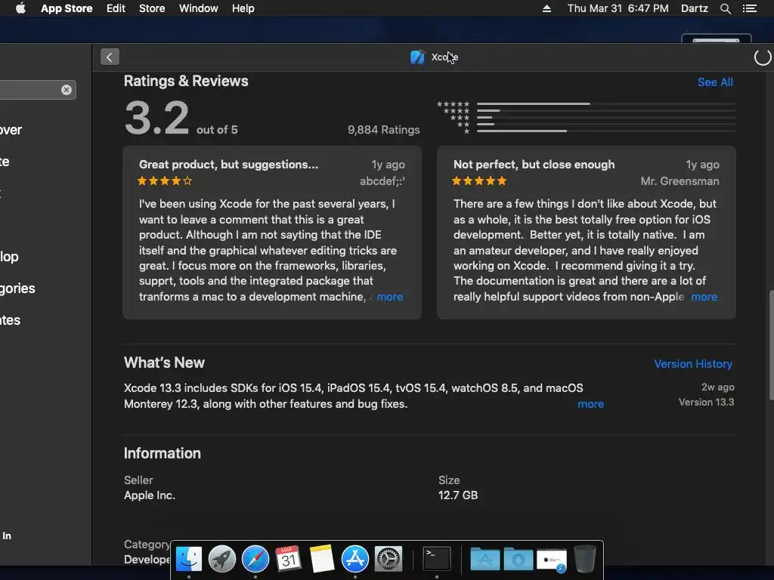Click review title 'Not perfect, but close enough'
The height and width of the screenshot is (580, 774).
[x=534, y=164]
